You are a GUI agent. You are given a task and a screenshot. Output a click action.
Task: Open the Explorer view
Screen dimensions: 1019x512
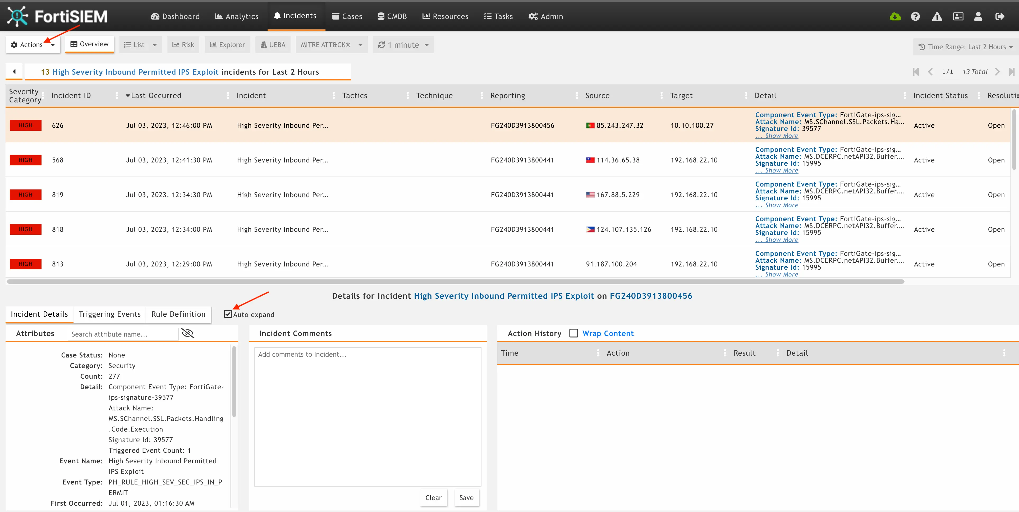click(x=227, y=45)
